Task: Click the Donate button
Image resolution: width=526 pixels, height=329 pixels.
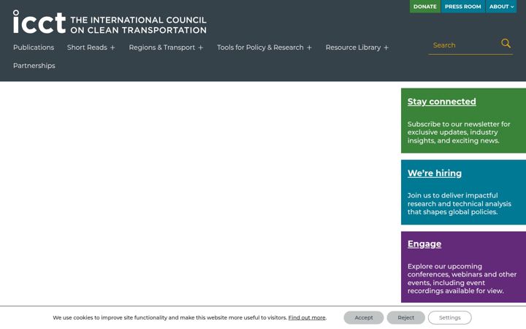Action: [424, 7]
